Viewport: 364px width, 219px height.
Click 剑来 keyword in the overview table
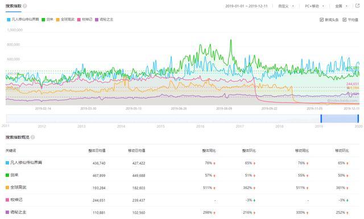click(x=14, y=175)
